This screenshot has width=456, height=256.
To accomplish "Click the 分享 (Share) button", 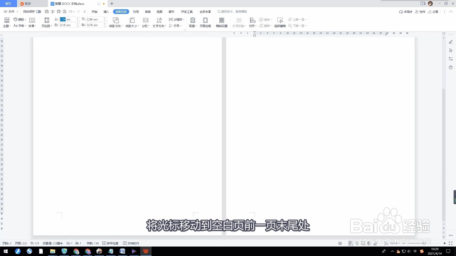I will coord(434,12).
